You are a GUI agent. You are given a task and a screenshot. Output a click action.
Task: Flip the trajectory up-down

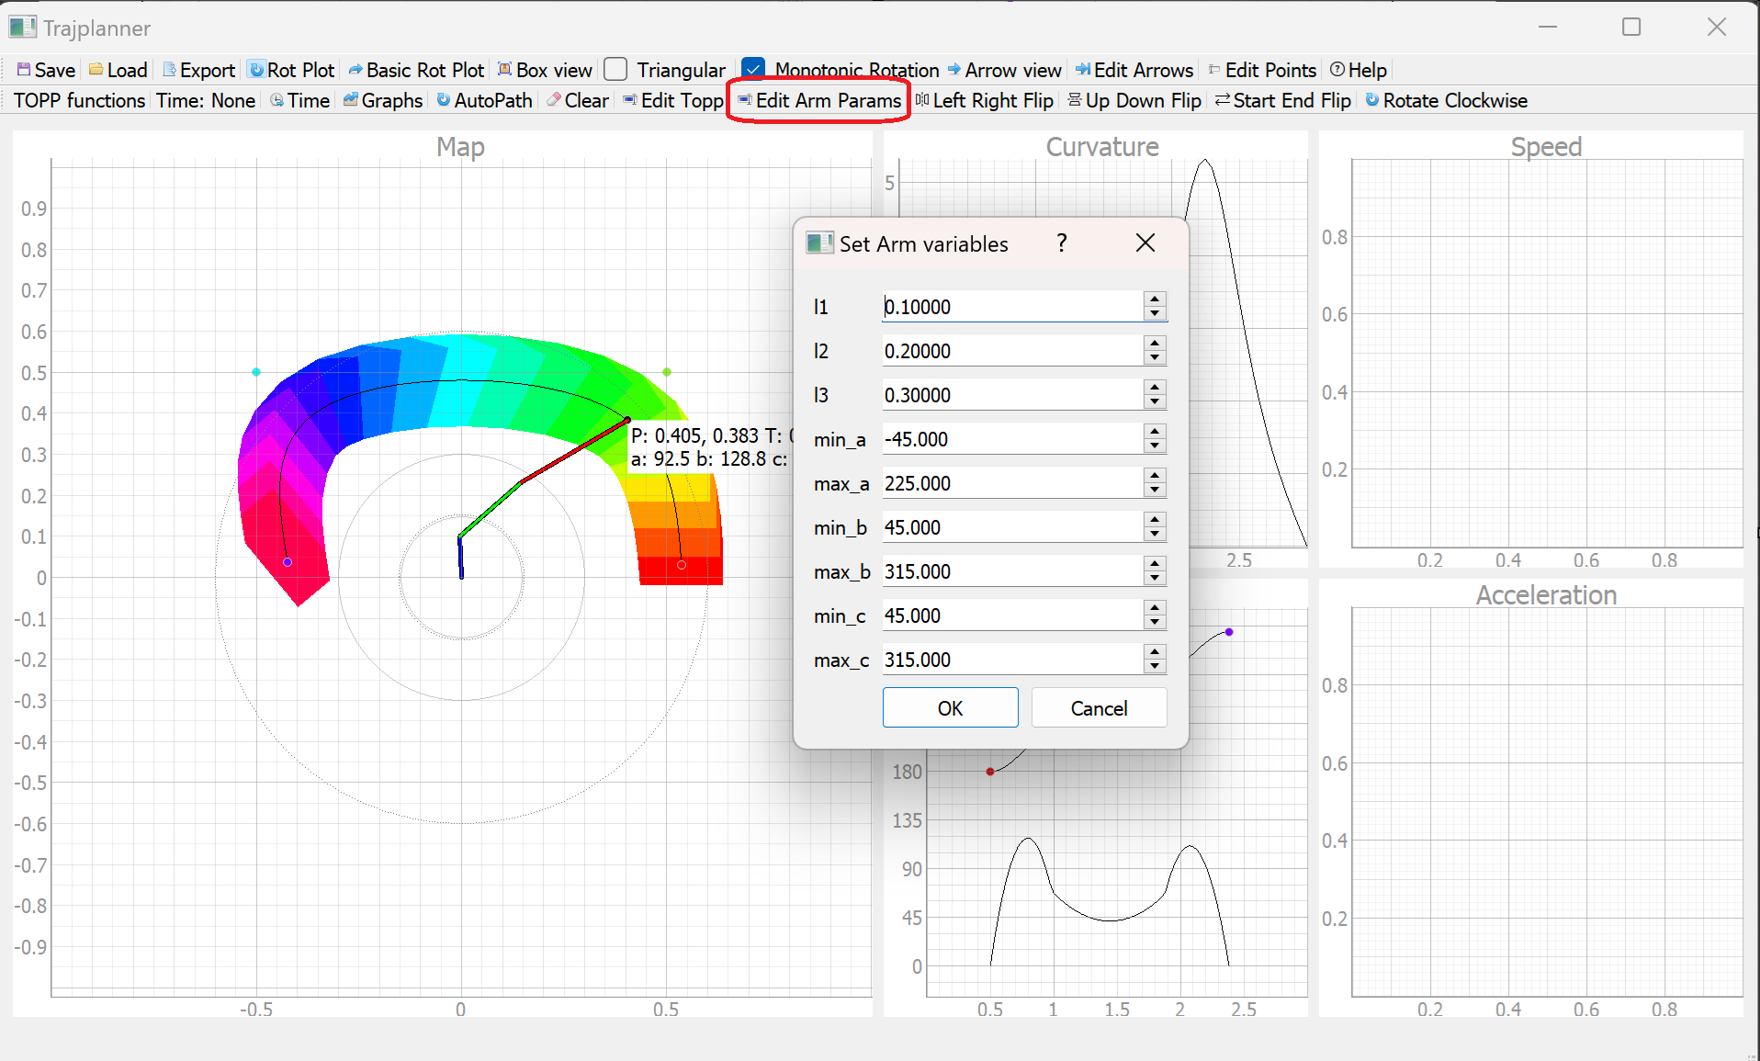pos(1134,100)
